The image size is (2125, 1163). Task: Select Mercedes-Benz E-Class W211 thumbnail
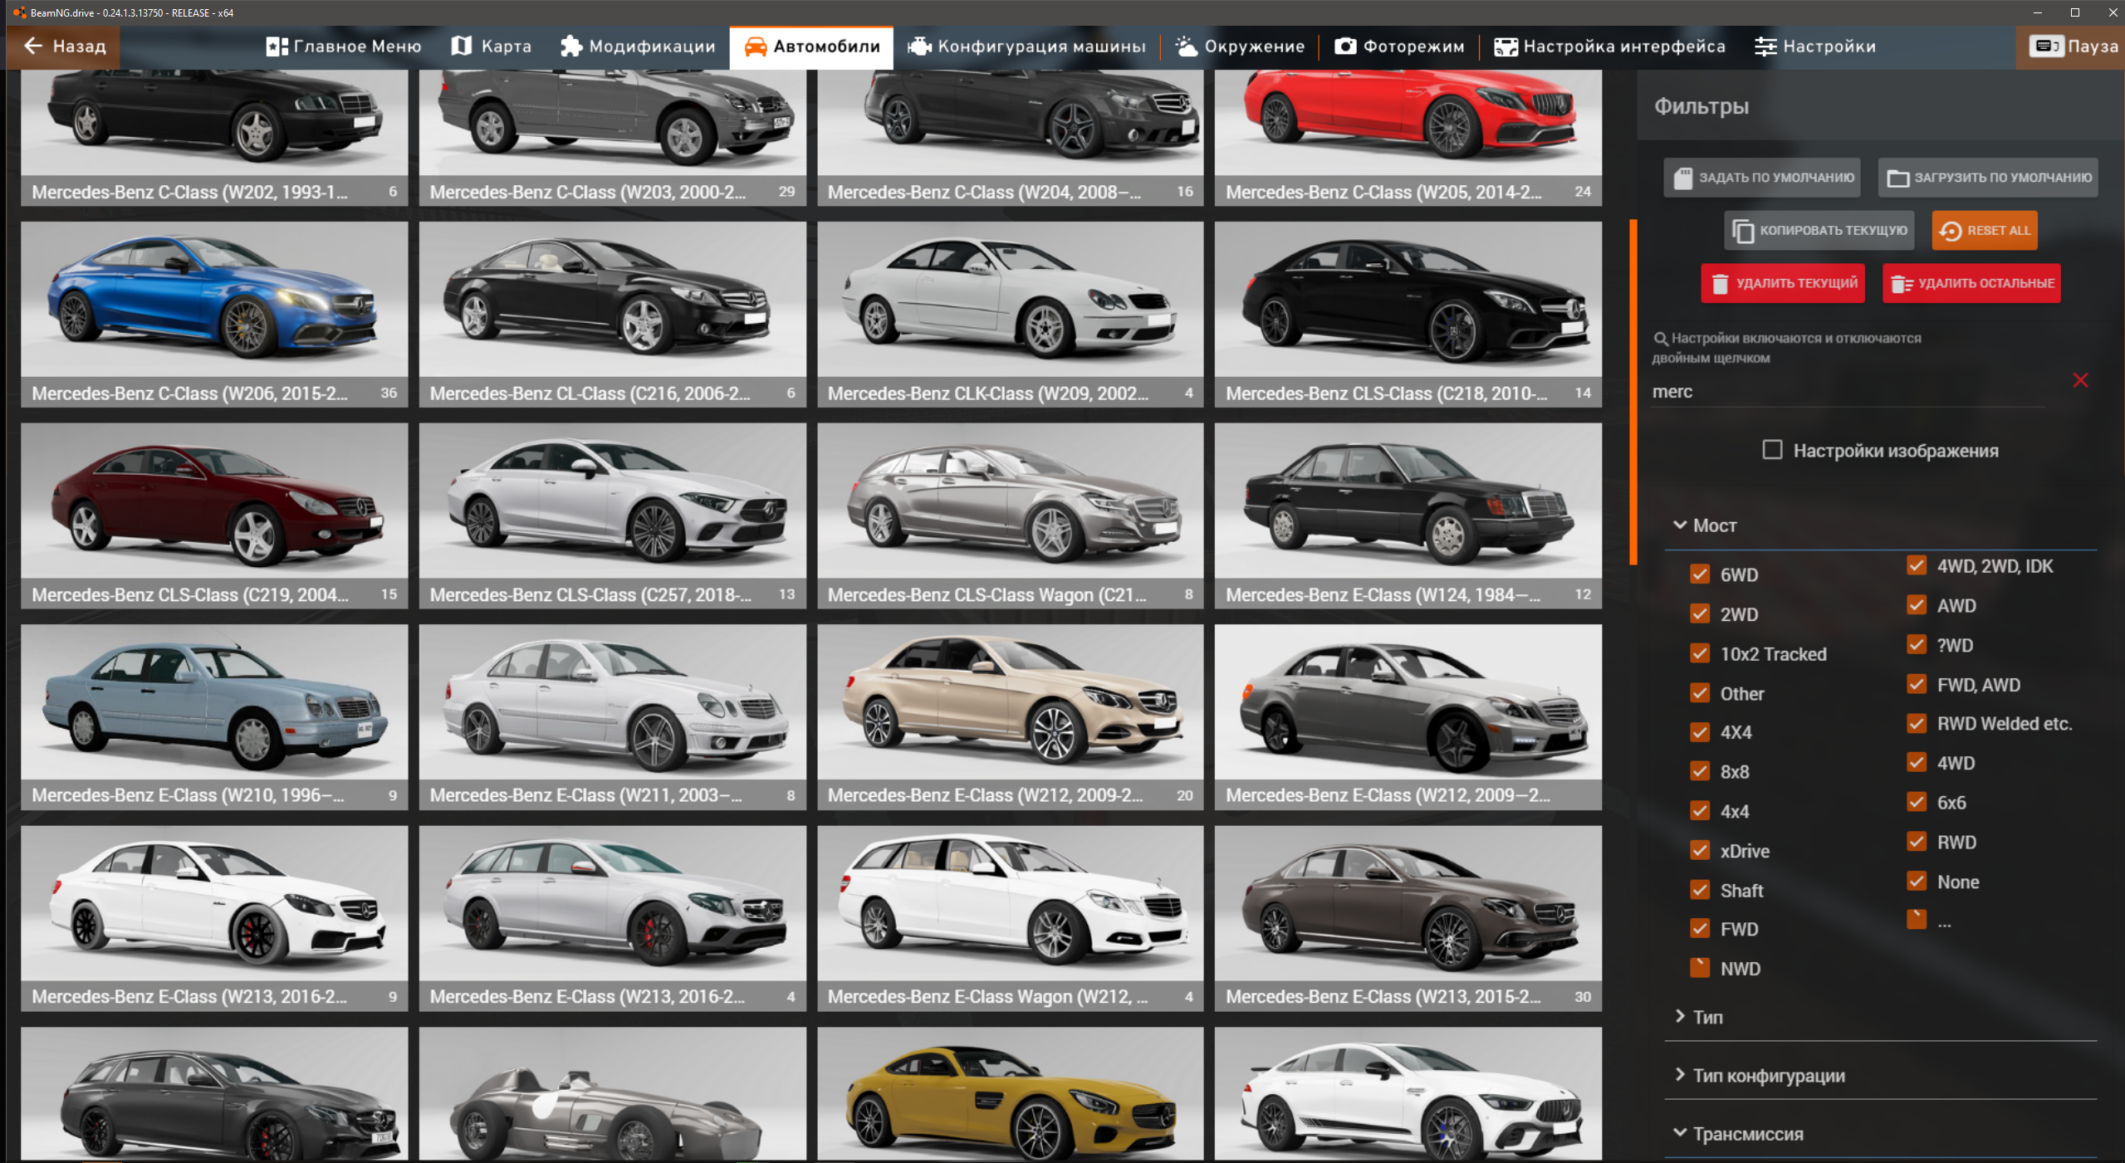click(612, 716)
